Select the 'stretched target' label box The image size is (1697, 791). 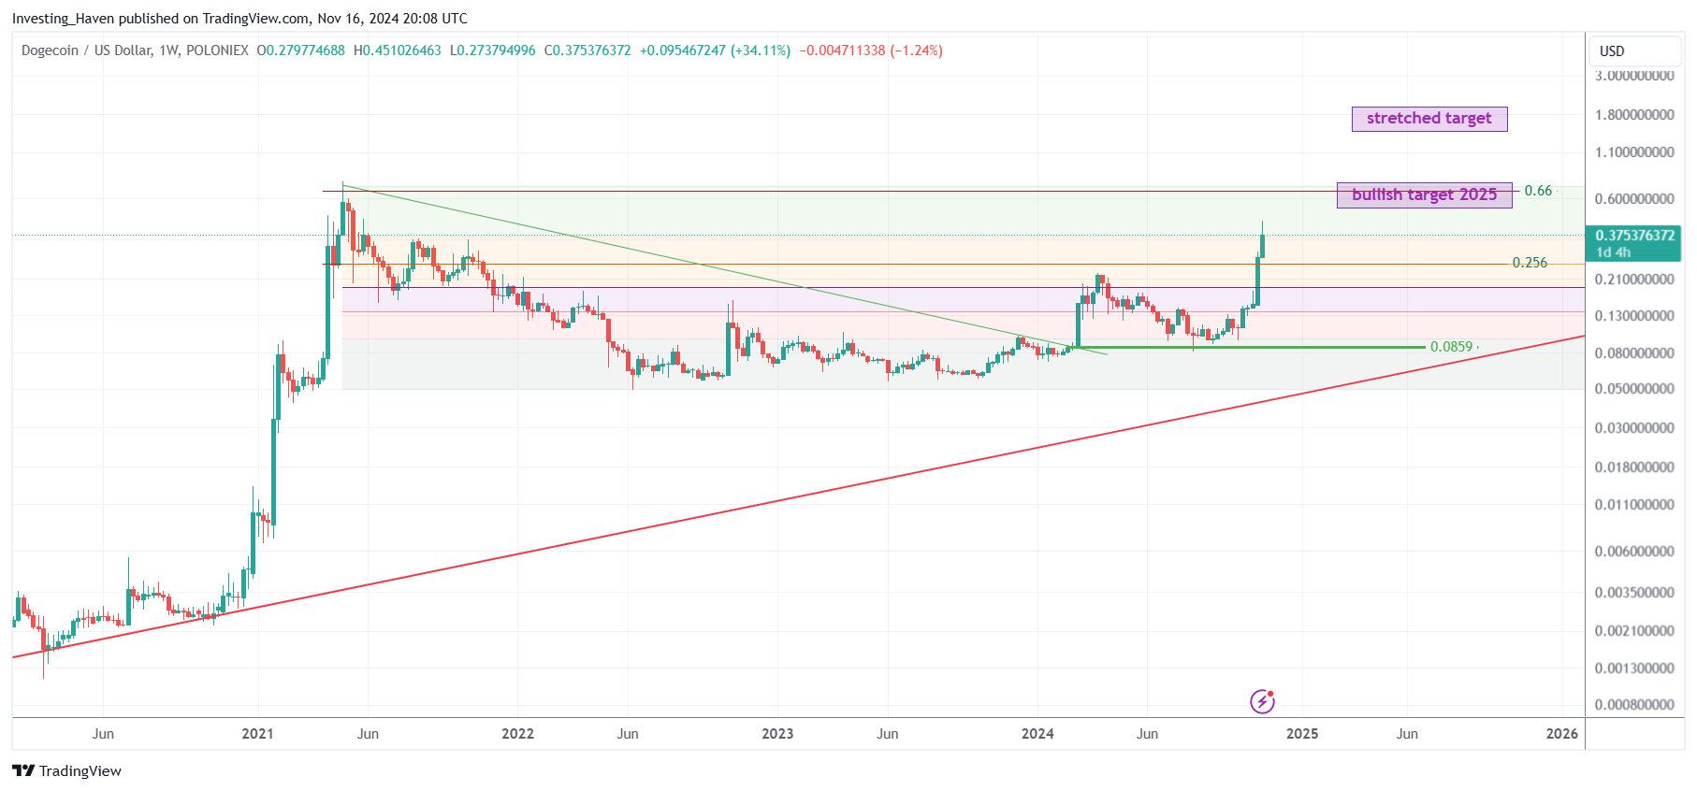tap(1429, 119)
